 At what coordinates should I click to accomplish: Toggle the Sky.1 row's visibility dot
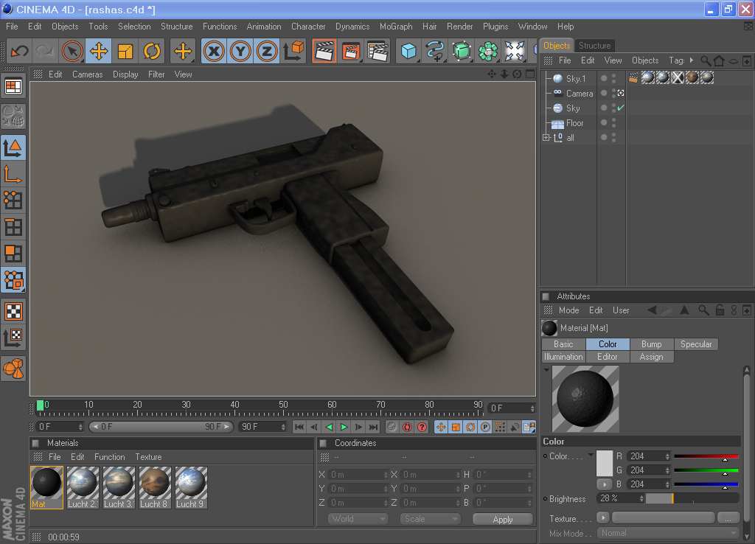pos(604,78)
